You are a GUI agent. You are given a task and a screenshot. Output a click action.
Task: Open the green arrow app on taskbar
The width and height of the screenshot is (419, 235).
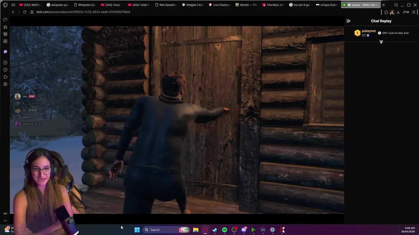point(253,230)
